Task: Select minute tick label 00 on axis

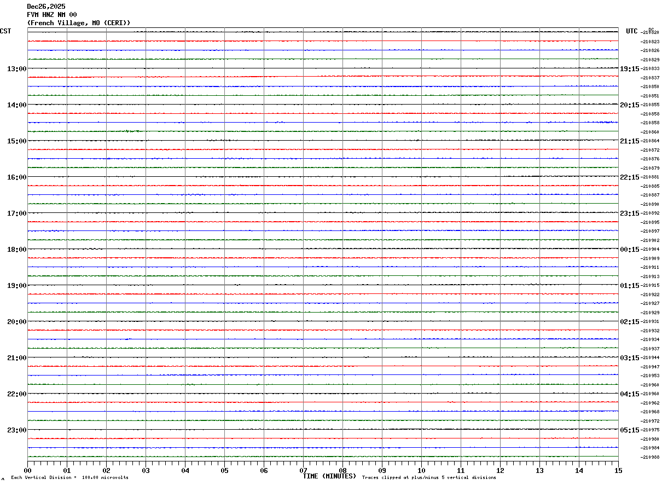Action: [27, 470]
